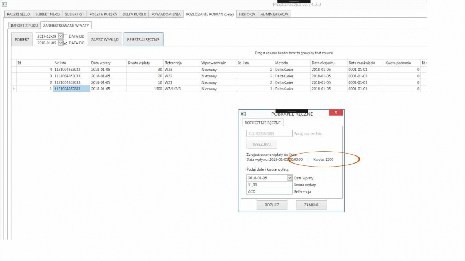This screenshot has width=465, height=261.
Task: Click Kwota pobrania column header
Action: 402,63
